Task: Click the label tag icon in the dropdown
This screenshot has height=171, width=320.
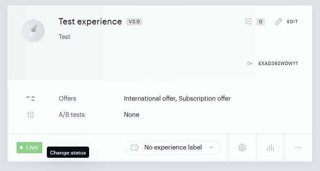Action: pyautogui.click(x=135, y=147)
